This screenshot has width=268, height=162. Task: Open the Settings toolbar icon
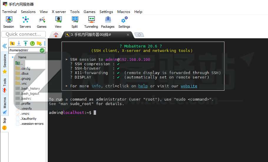[x=124, y=22]
